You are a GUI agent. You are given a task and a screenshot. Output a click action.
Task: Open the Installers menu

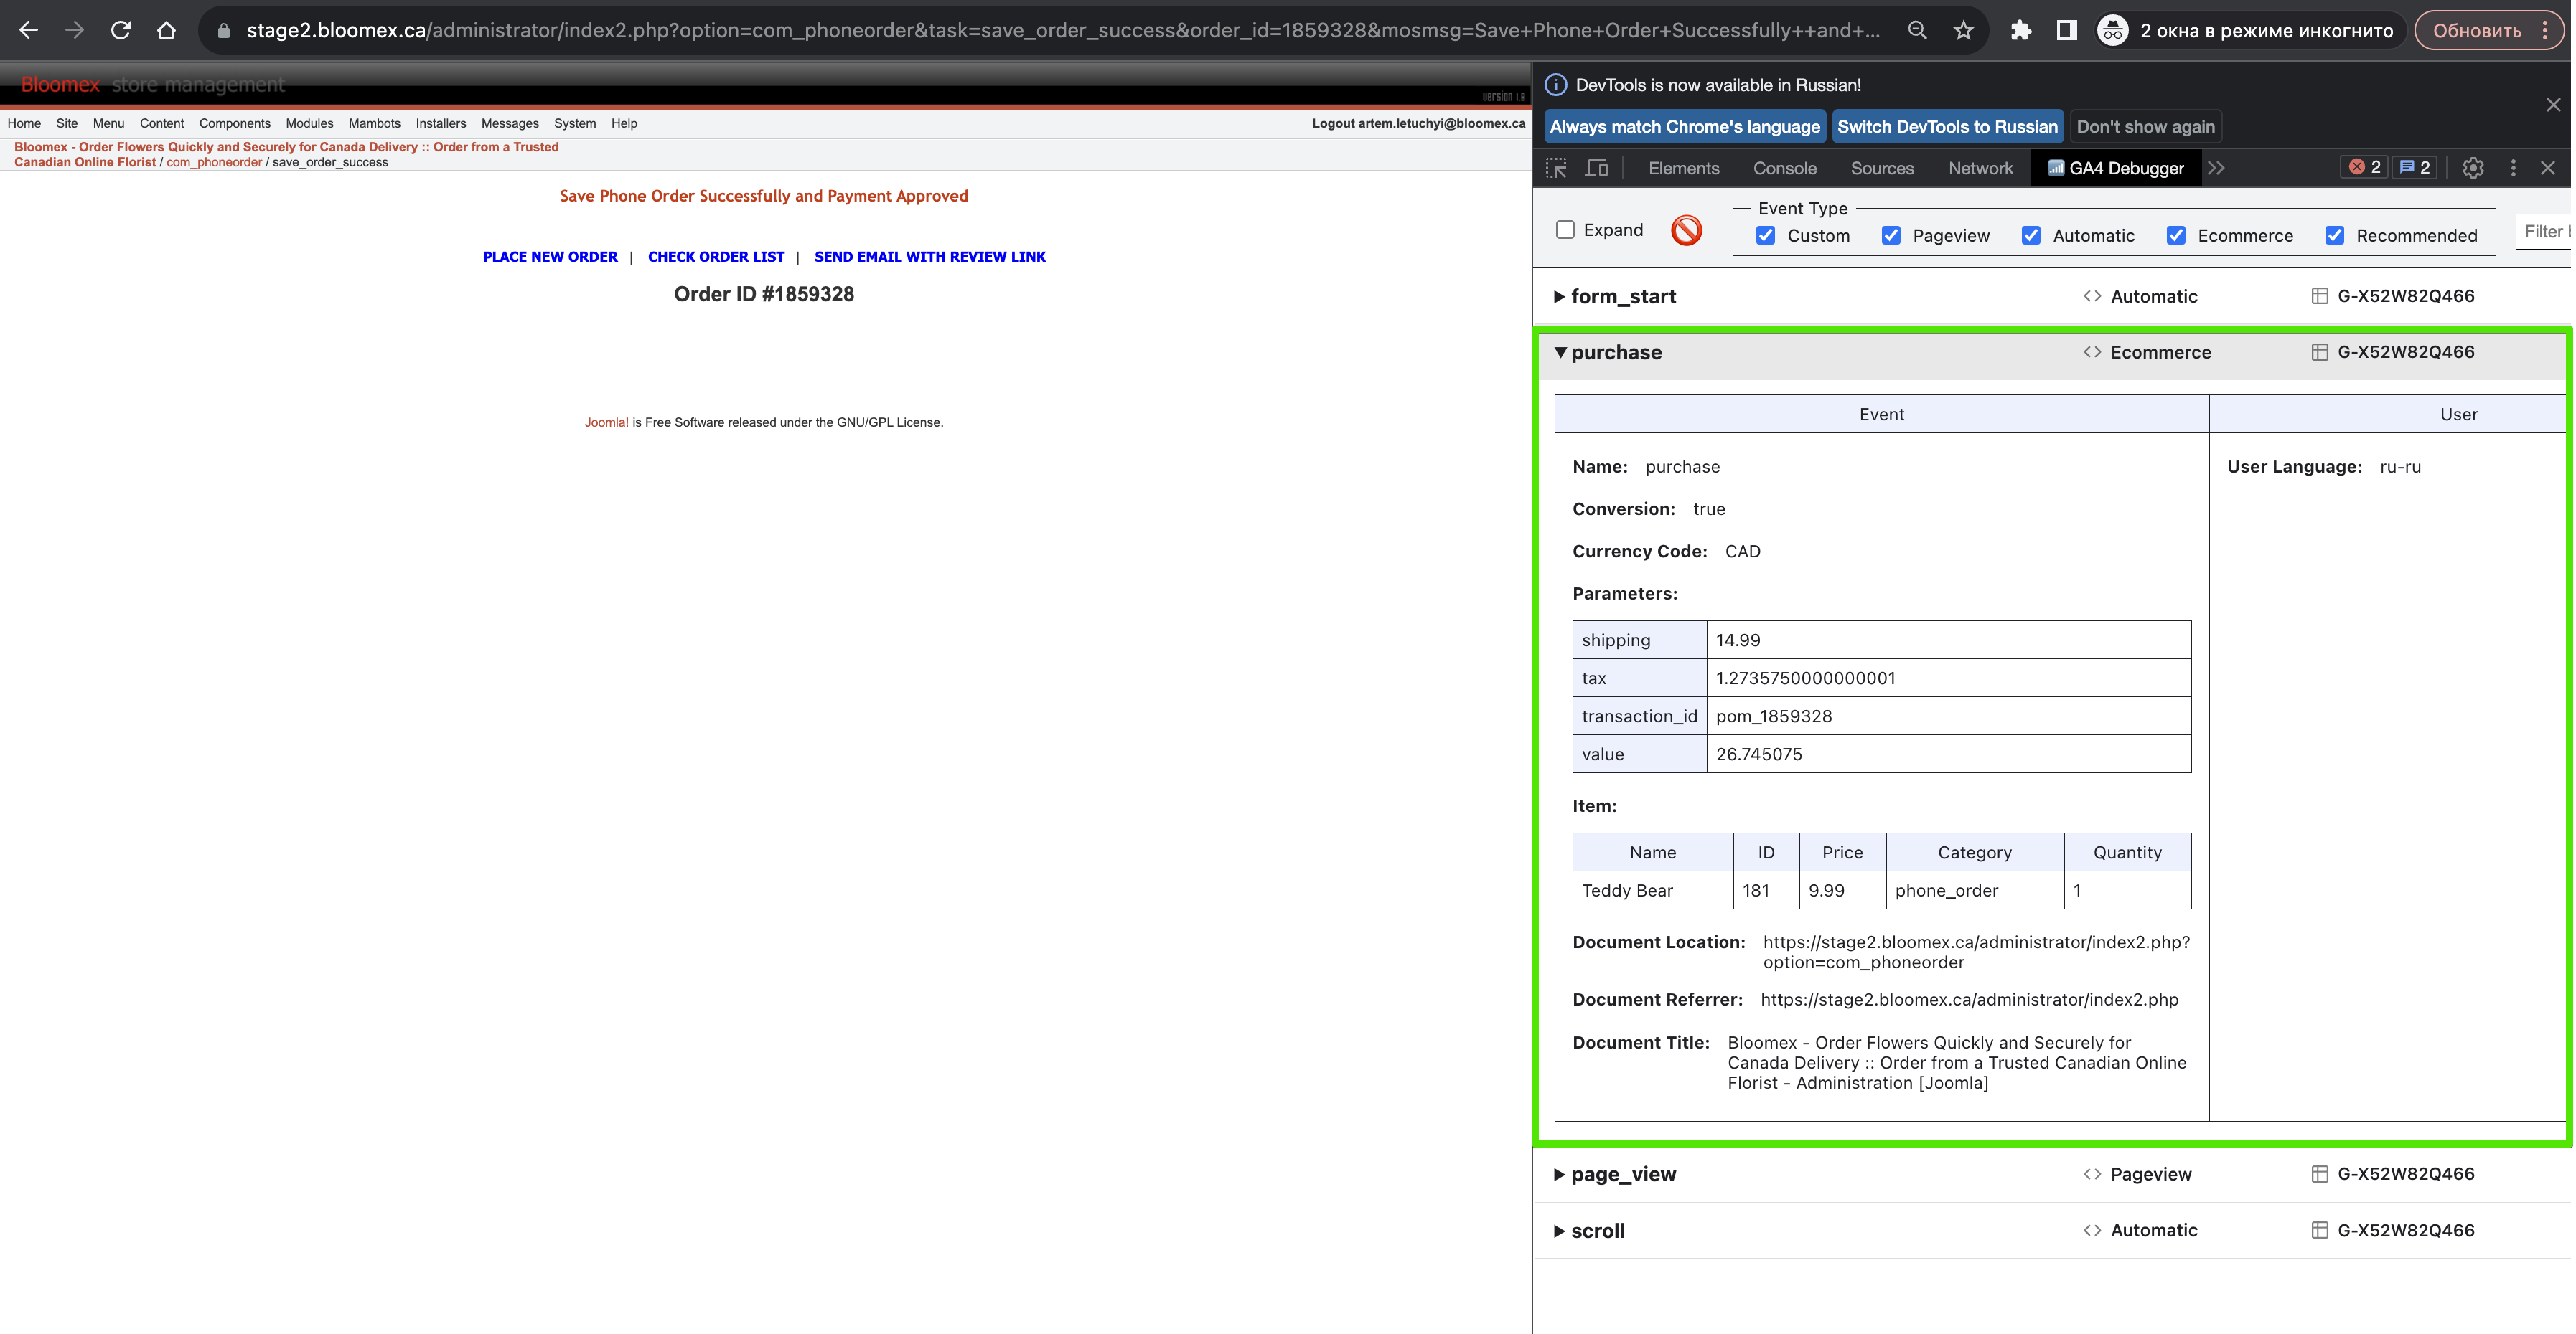(x=440, y=124)
